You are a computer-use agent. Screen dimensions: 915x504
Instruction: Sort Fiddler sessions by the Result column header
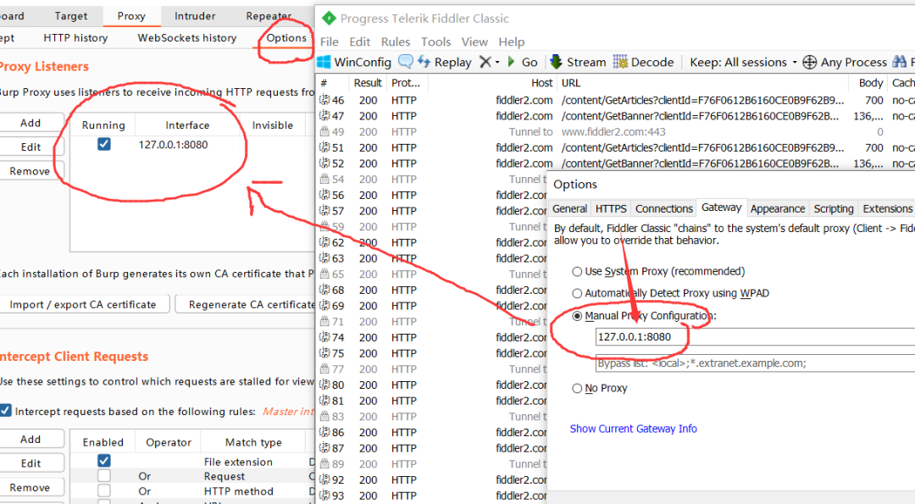pyautogui.click(x=368, y=83)
